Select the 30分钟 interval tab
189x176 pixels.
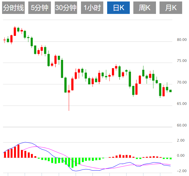(x=66, y=8)
